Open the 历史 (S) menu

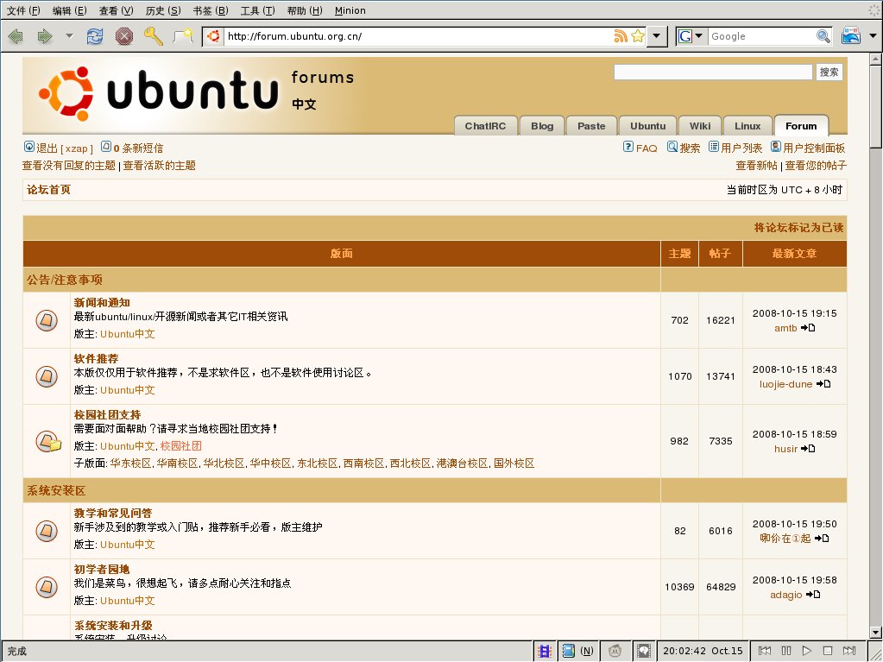(x=163, y=10)
